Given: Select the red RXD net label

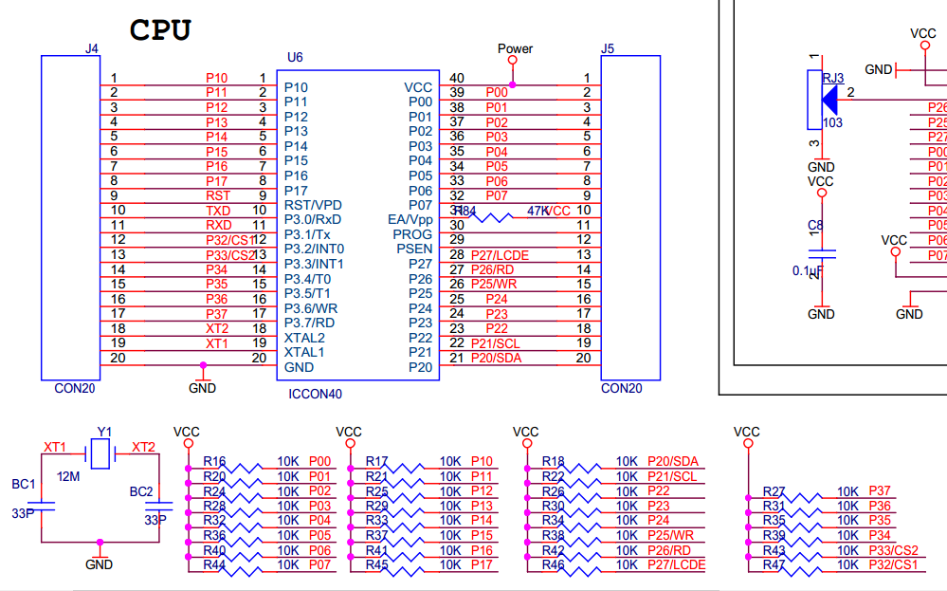Looking at the screenshot, I should pos(219,226).
